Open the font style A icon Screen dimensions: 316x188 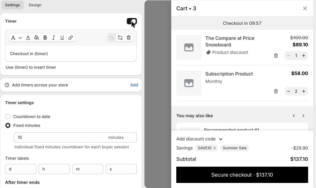[13, 38]
